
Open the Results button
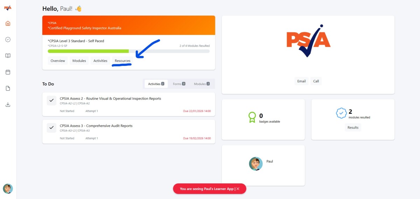coord(353,128)
